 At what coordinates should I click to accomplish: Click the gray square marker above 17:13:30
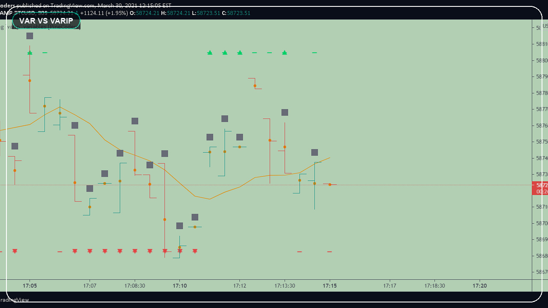click(x=284, y=112)
